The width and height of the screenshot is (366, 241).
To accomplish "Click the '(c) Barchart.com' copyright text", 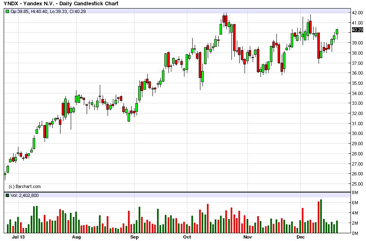I will tap(25, 186).
